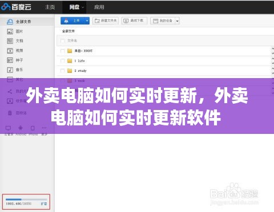The height and width of the screenshot is (212, 274).
Task: Open the 音乐 category
Action: 19,70
